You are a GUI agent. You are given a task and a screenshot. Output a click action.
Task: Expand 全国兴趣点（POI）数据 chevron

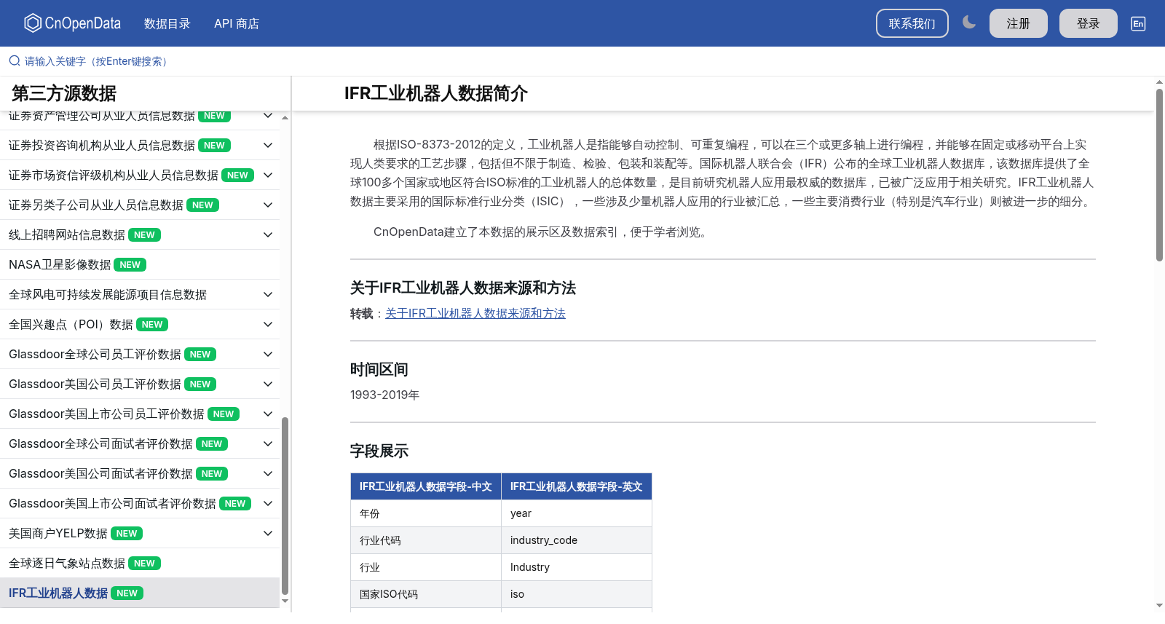click(x=268, y=324)
